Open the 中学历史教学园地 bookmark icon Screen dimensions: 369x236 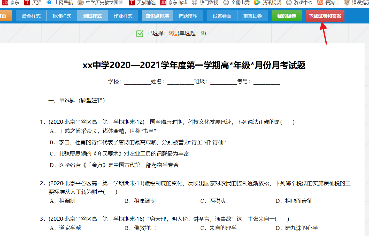[x=81, y=3]
